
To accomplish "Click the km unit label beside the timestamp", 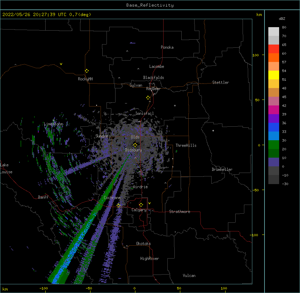I will click(x=259, y=15).
